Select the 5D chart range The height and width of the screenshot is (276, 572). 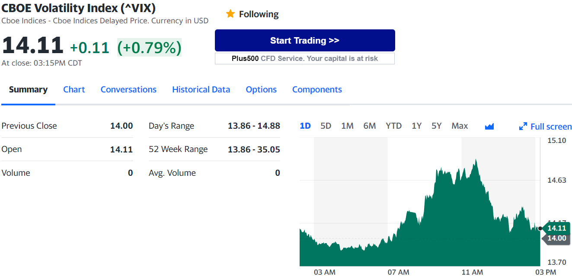(326, 126)
